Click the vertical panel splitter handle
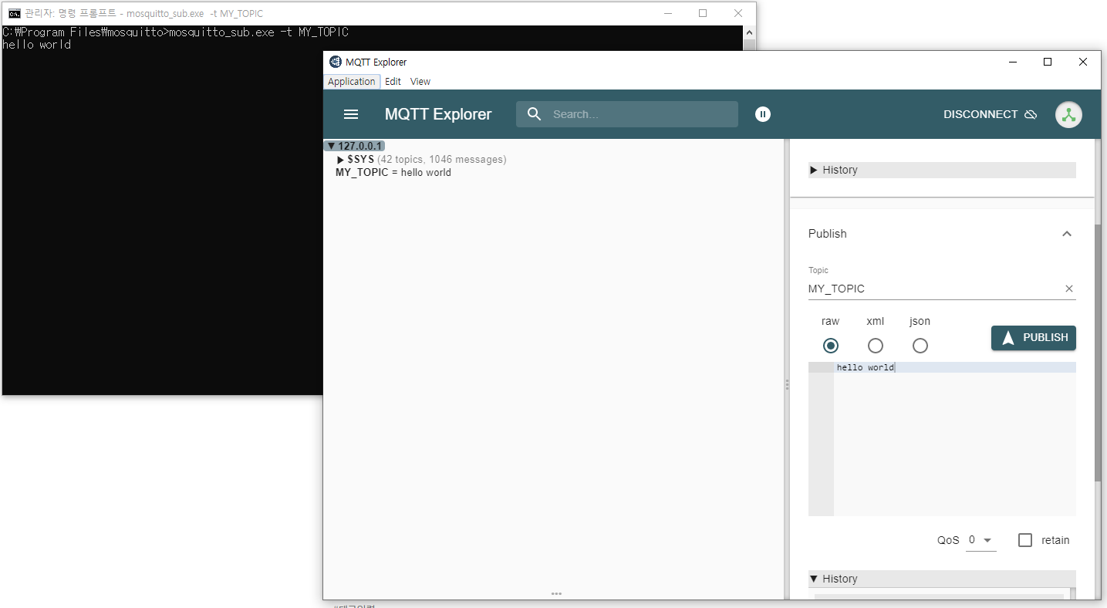This screenshot has width=1107, height=608. 787,384
